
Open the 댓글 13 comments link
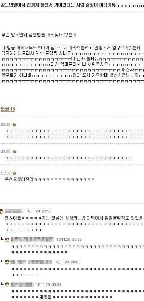click(8, 109)
